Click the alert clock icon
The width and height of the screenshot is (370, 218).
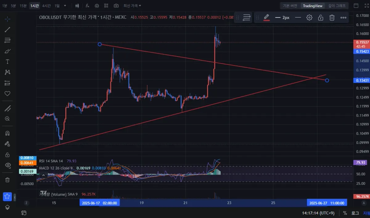point(97,6)
